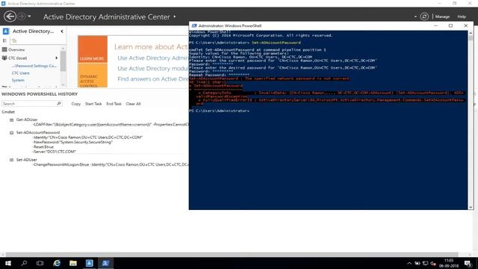478x269 pixels.
Task: Click the horizontal scrollbar at bottom
Action: (x=232, y=254)
